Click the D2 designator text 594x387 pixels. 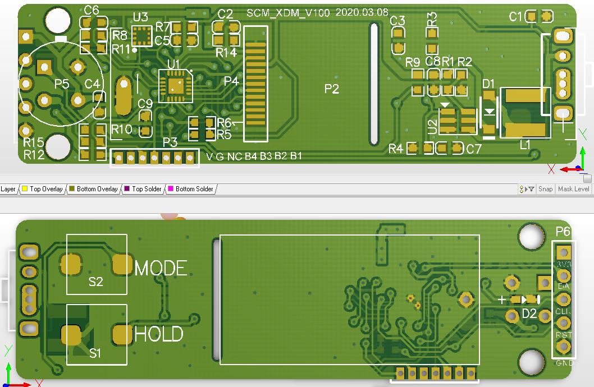[x=529, y=313]
